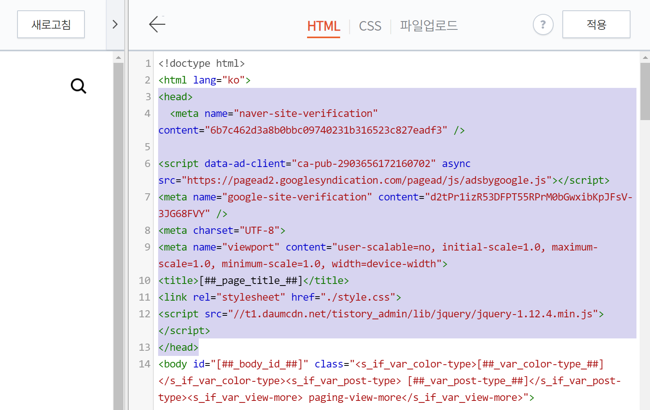
Task: Open help via the question mark icon
Action: click(543, 25)
